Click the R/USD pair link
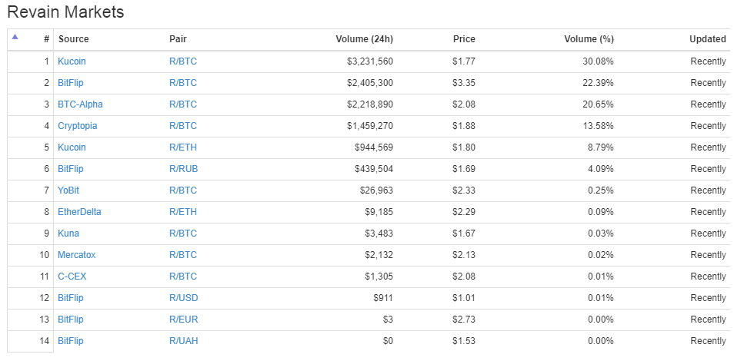The height and width of the screenshot is (361, 744). [183, 298]
